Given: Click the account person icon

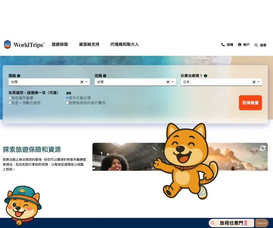Looking at the screenshot, I should pos(239,44).
